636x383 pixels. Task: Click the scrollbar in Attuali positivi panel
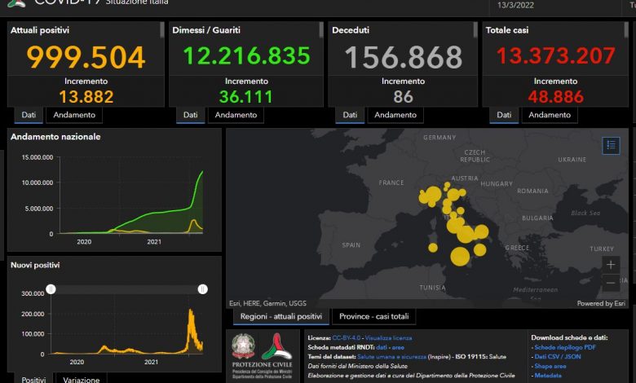(161, 30)
